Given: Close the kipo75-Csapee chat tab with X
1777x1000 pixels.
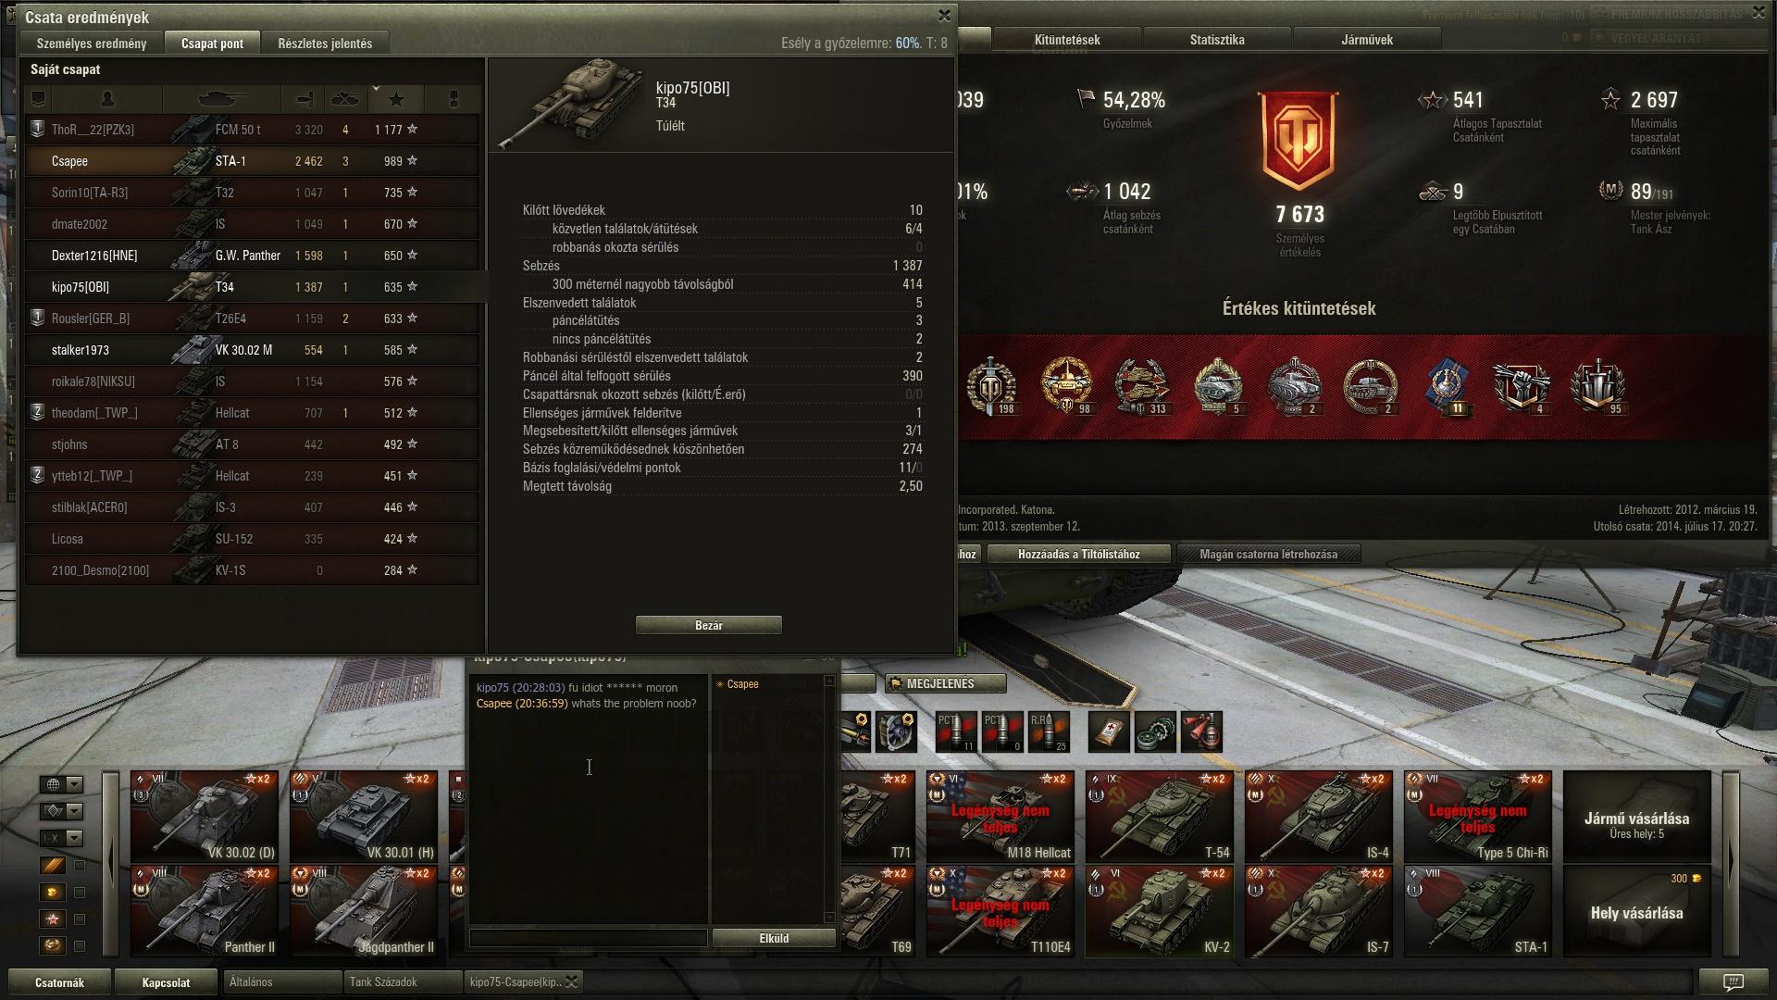Looking at the screenshot, I should tap(572, 982).
